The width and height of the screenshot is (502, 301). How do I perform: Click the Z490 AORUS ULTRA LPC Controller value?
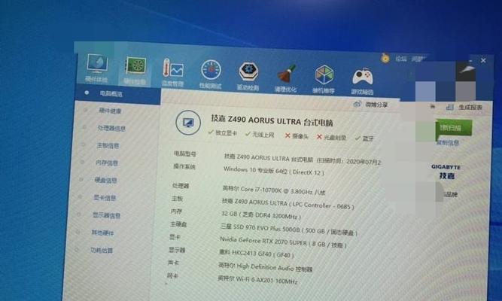tap(288, 204)
